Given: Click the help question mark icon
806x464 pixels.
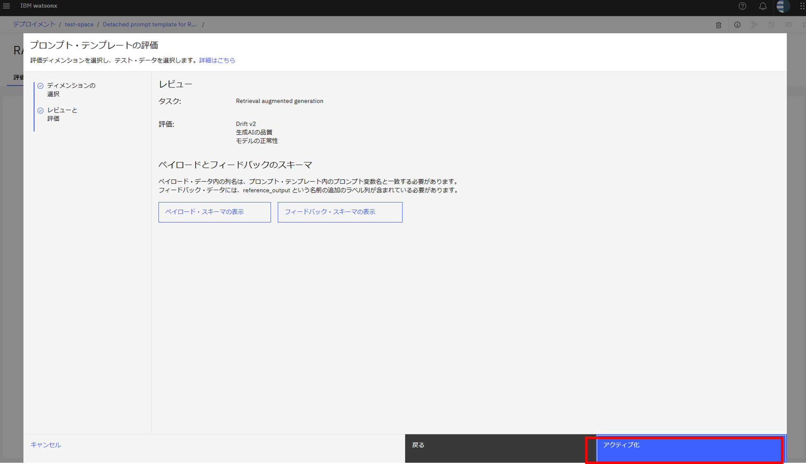Looking at the screenshot, I should [742, 6].
